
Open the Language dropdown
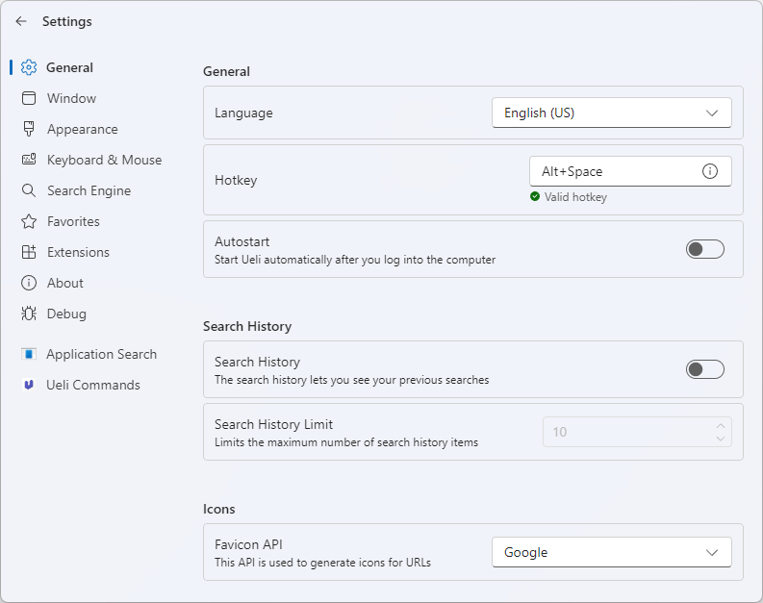coord(611,113)
